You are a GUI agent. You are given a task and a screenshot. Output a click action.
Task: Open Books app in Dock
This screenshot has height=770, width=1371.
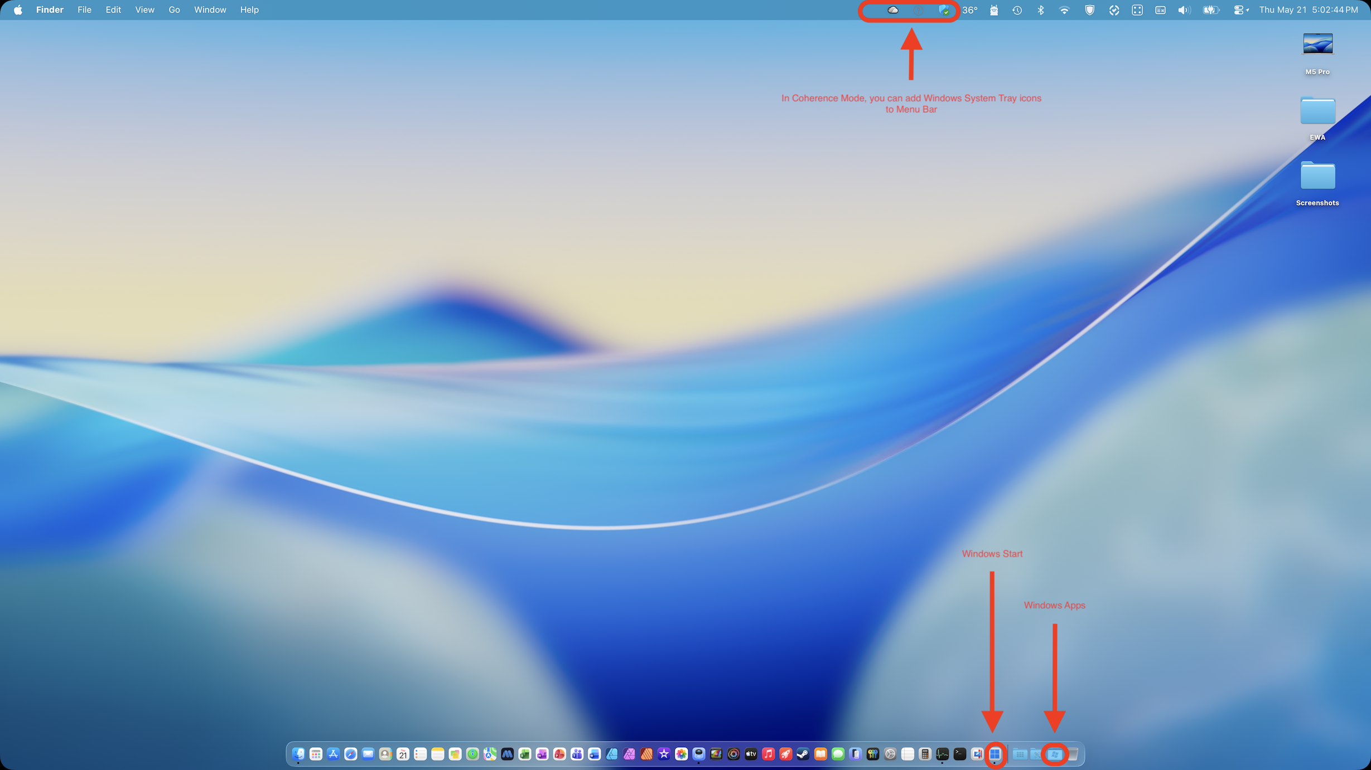[x=820, y=754]
